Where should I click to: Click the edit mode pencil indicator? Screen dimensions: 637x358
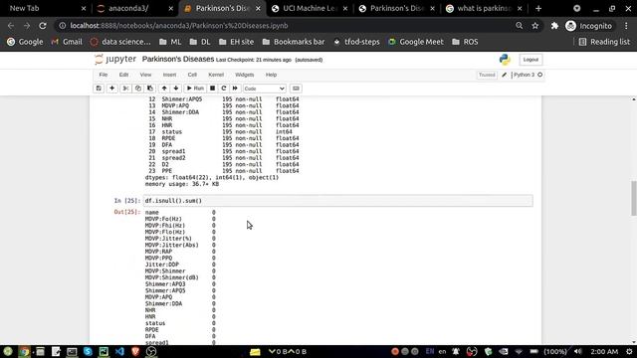pyautogui.click(x=505, y=75)
